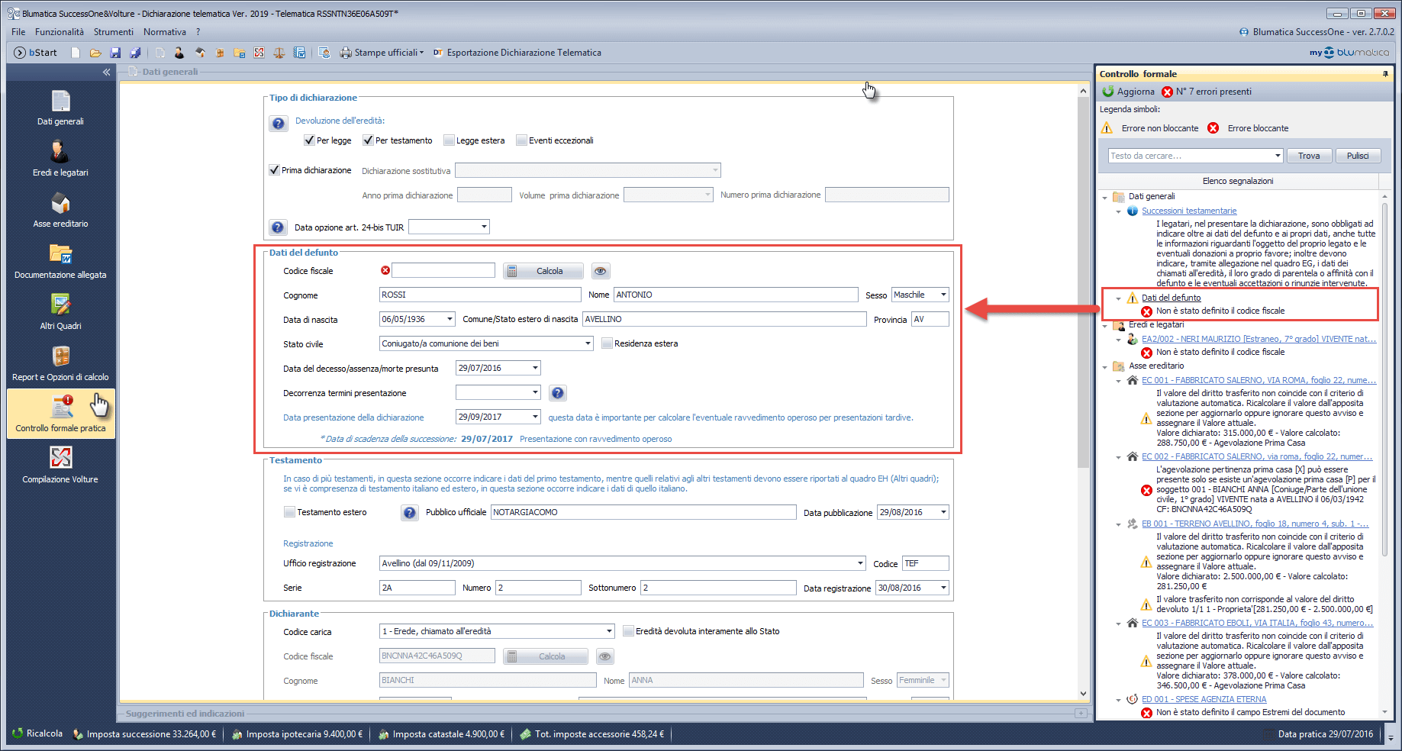Toggle Per testamento checkbox
Viewport: 1402px width, 751px height.
[x=368, y=140]
